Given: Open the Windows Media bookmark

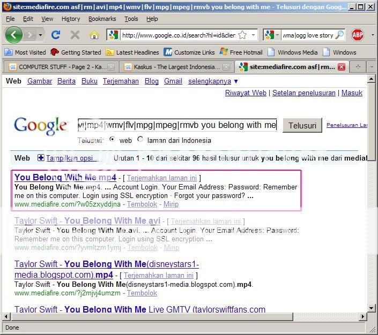Looking at the screenshot, I should pyautogui.click(x=293, y=52).
